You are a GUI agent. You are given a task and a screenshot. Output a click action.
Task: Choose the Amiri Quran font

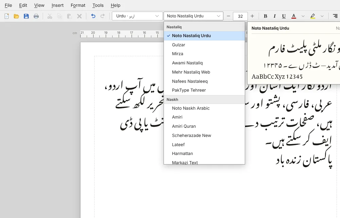coord(204,126)
